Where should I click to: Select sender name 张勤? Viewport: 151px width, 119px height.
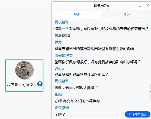click(58, 94)
